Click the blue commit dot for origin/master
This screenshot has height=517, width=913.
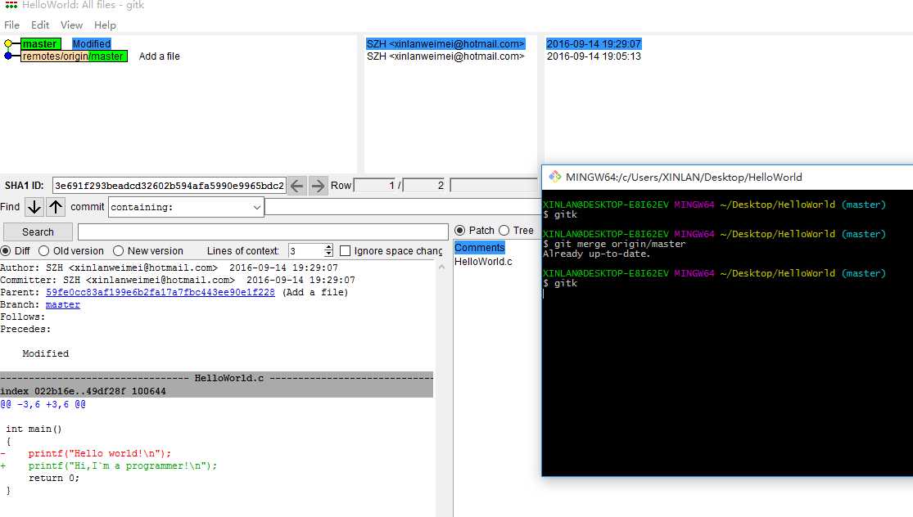coord(8,56)
